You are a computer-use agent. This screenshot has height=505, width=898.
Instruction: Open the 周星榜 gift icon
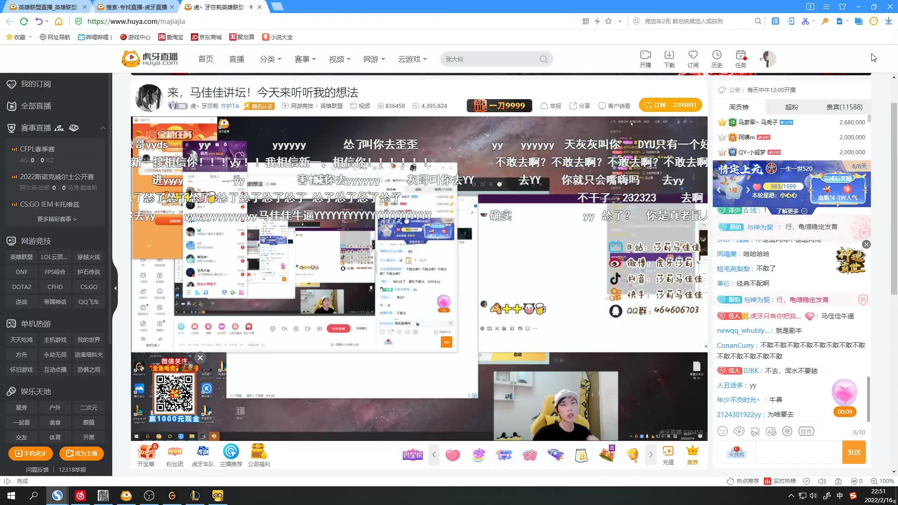click(413, 455)
